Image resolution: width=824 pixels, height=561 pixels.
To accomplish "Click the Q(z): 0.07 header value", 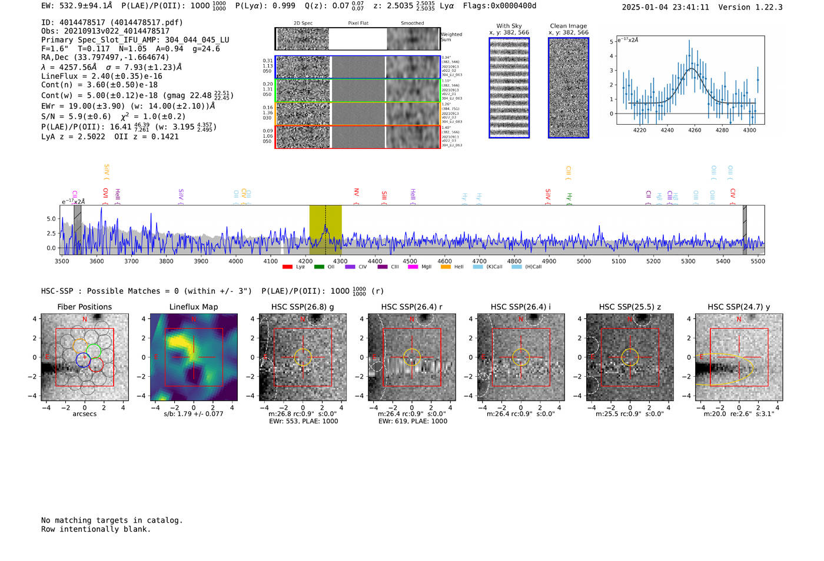I will pos(334,6).
